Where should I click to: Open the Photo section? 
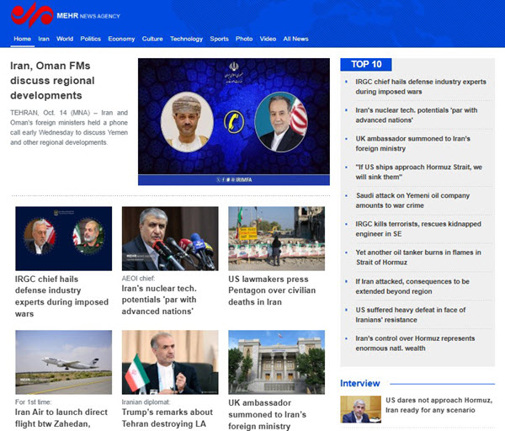[244, 39]
